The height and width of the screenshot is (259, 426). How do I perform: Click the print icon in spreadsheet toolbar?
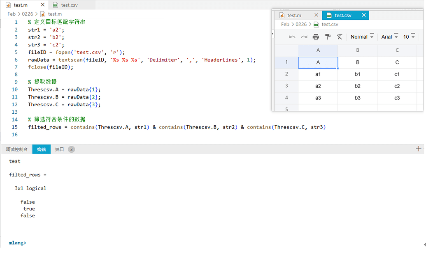click(316, 37)
